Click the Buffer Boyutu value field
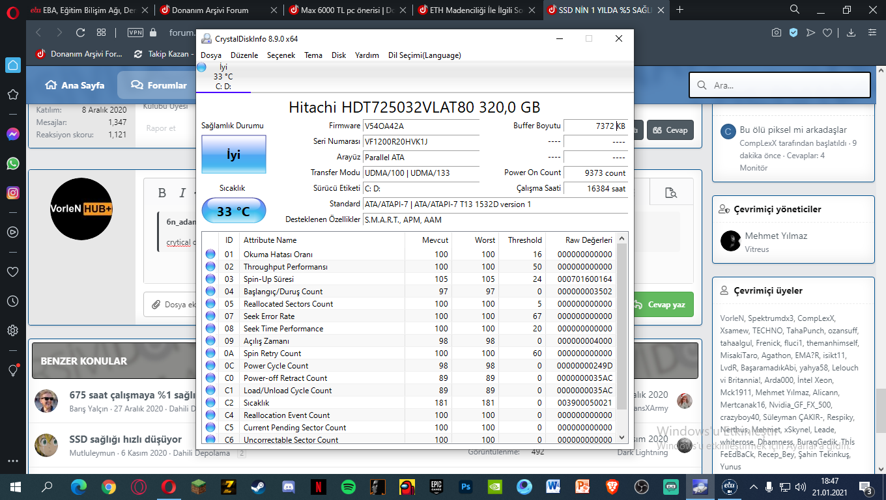The image size is (886, 500). (x=595, y=126)
